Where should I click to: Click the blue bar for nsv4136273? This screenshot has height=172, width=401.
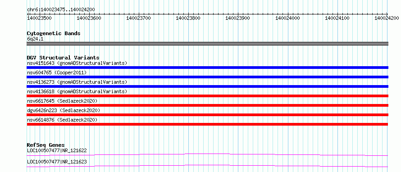(207, 86)
